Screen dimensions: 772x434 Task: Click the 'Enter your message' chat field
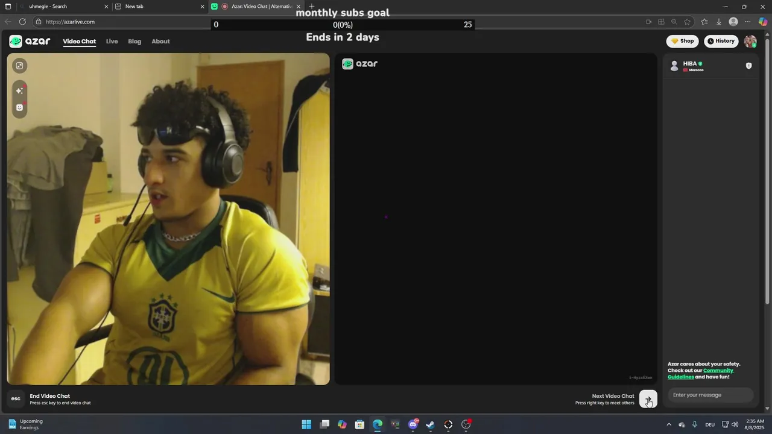(x=710, y=395)
